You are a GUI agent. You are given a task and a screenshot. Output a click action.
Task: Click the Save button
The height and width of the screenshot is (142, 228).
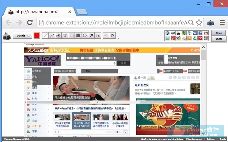218,33
